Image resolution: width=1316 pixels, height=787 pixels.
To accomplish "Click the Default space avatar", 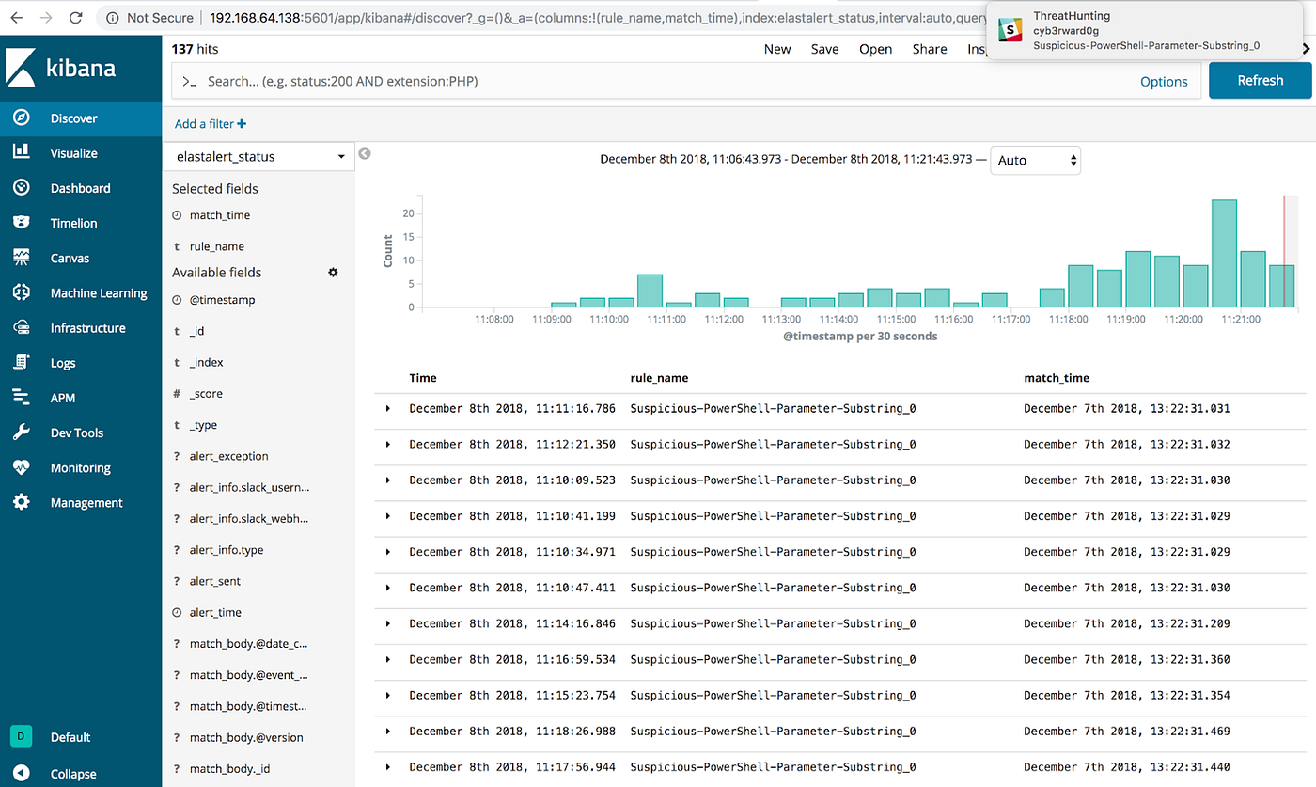I will click(22, 737).
